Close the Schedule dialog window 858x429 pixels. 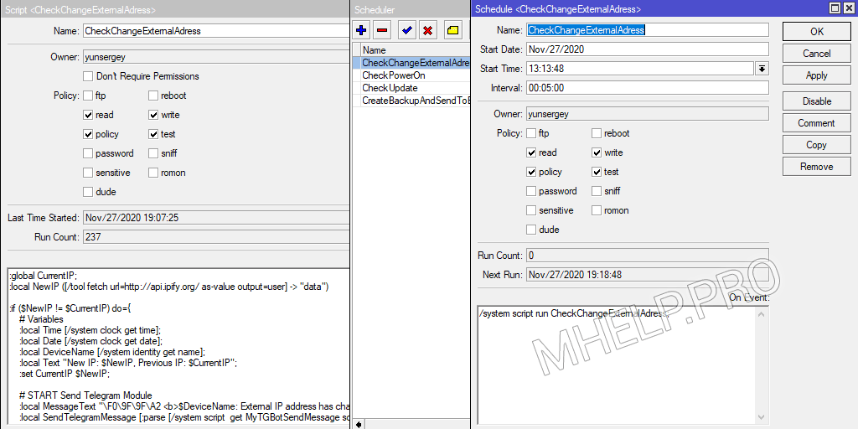848,8
